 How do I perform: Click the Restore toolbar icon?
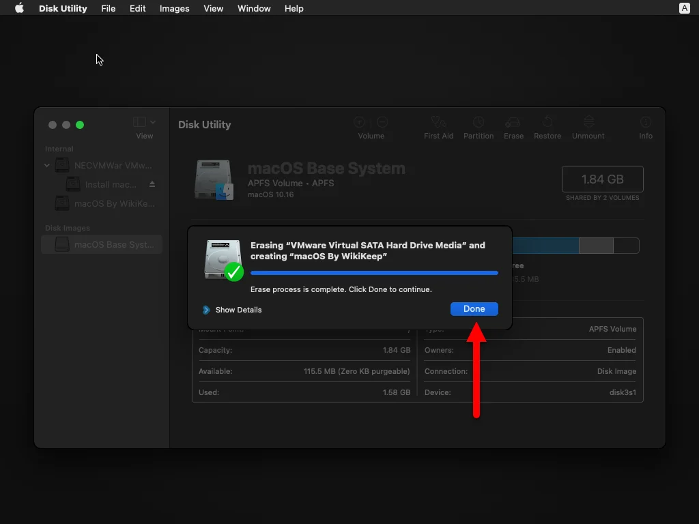(x=547, y=121)
